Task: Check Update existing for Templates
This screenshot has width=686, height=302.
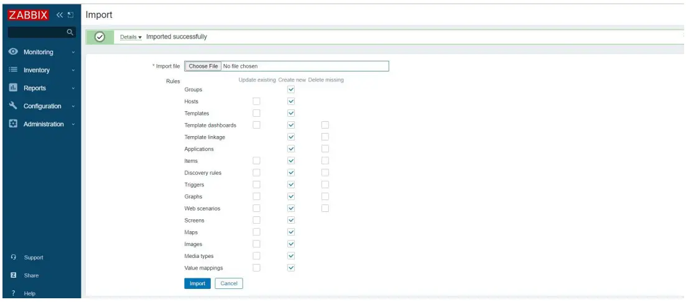Action: [256, 113]
